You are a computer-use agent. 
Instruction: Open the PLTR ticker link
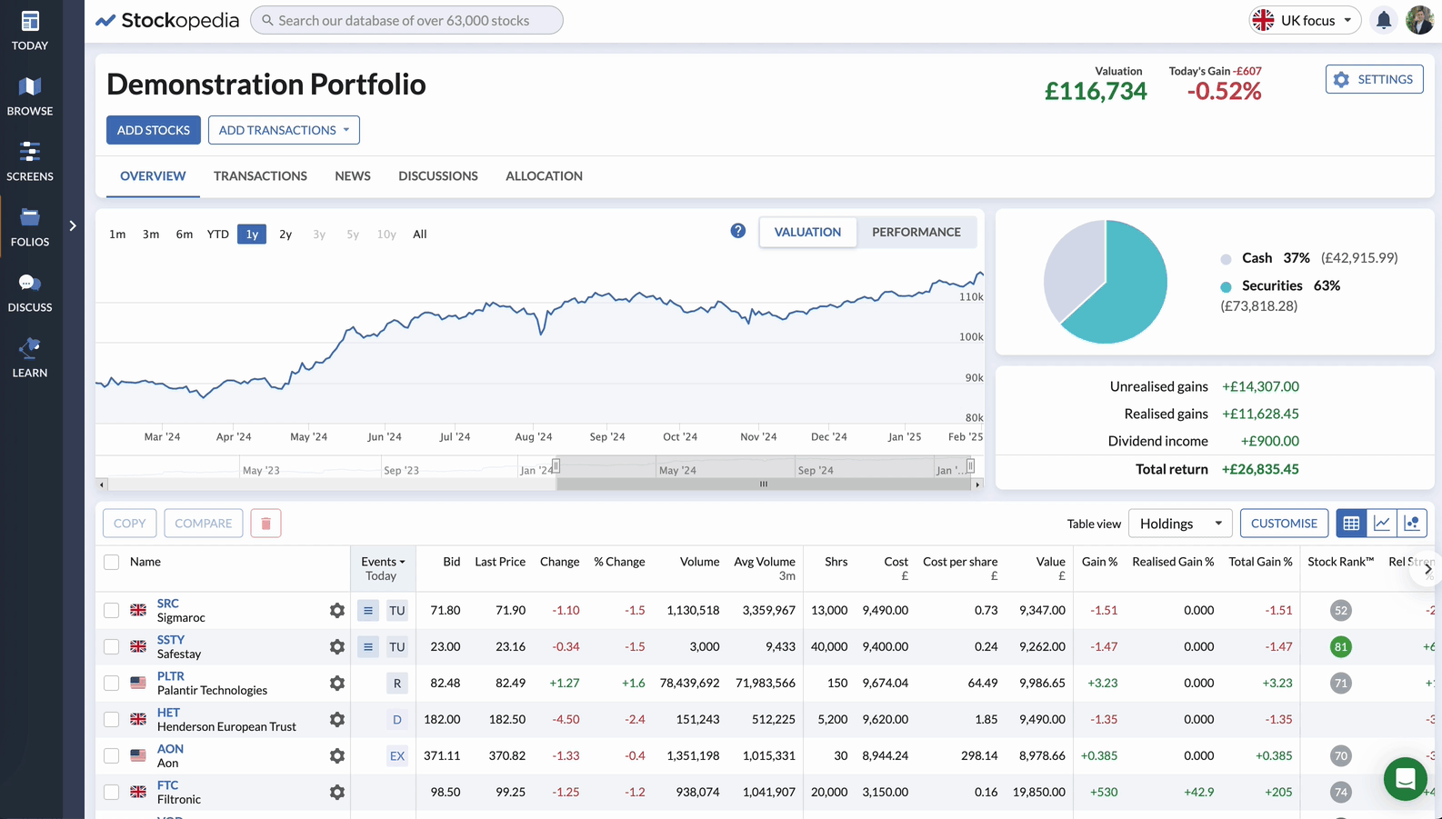[170, 676]
